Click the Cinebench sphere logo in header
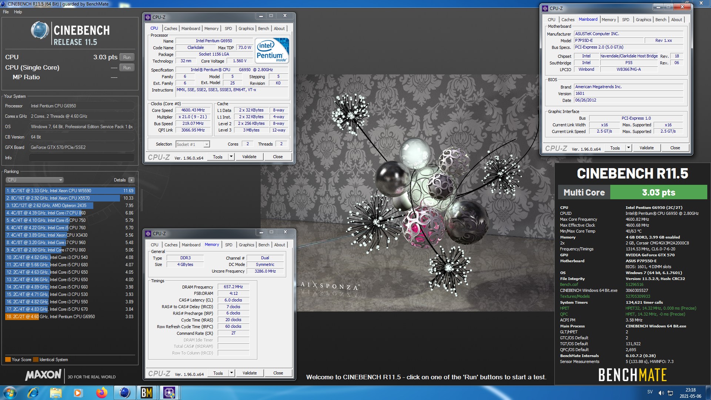This screenshot has height=400, width=711. [40, 30]
